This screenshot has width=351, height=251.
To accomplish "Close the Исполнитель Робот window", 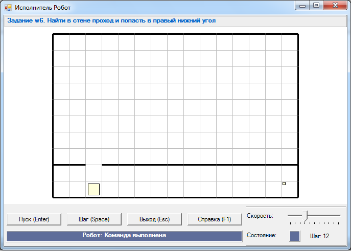I will click(x=335, y=6).
